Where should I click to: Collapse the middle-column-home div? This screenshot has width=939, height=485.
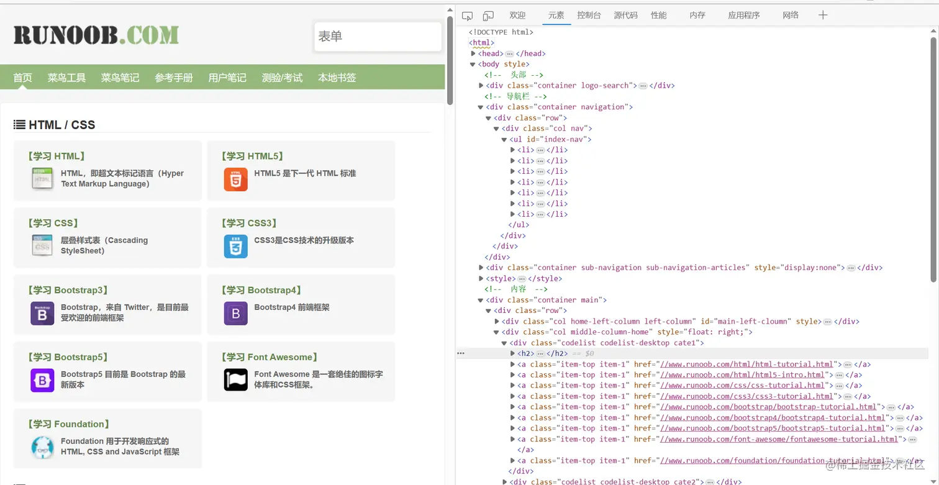497,332
